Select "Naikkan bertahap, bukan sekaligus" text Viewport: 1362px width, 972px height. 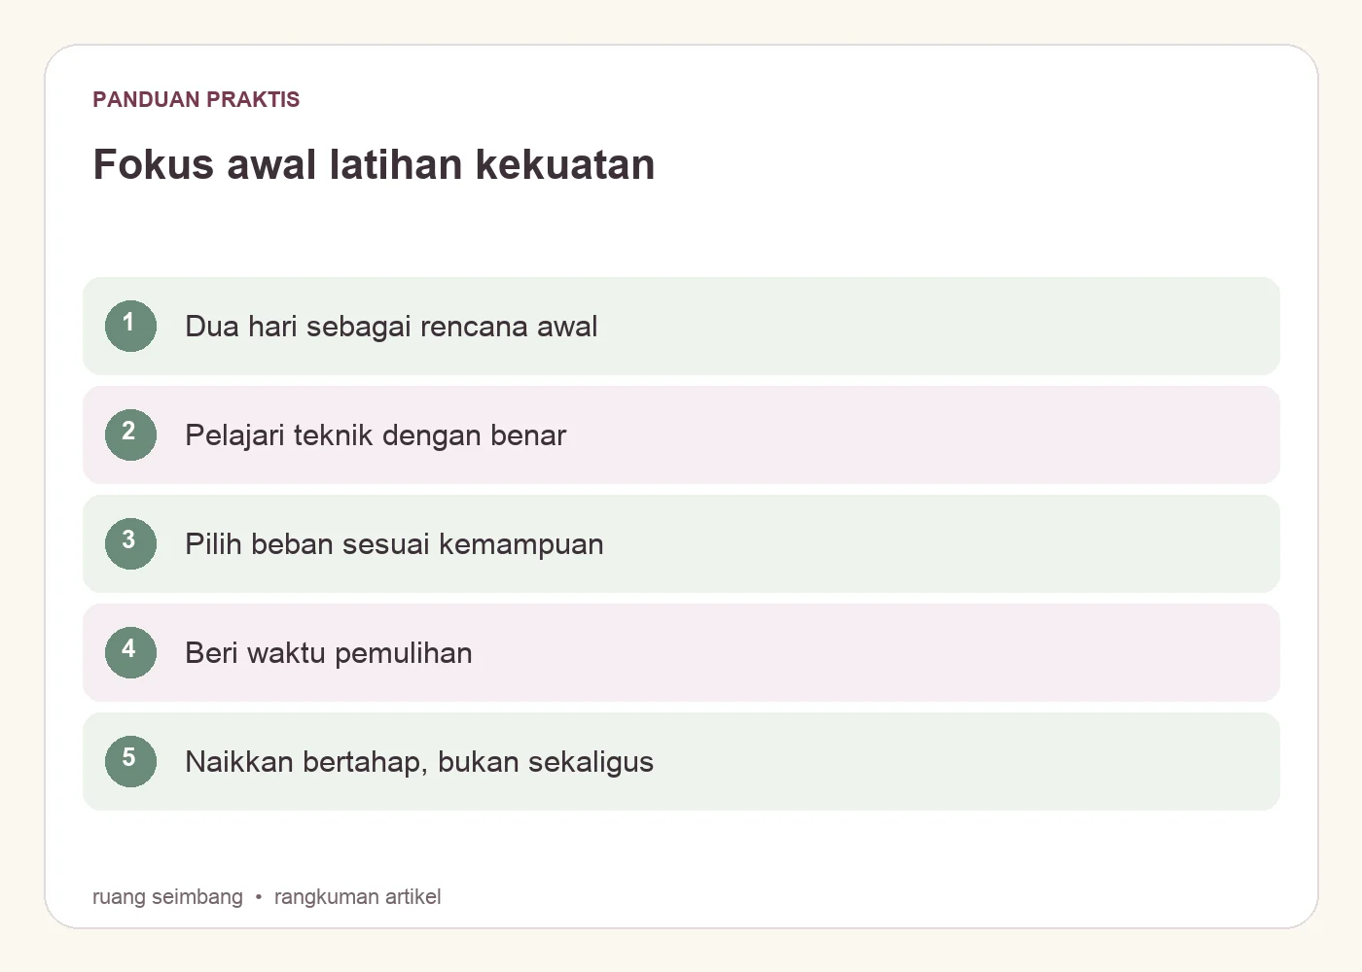[419, 762]
